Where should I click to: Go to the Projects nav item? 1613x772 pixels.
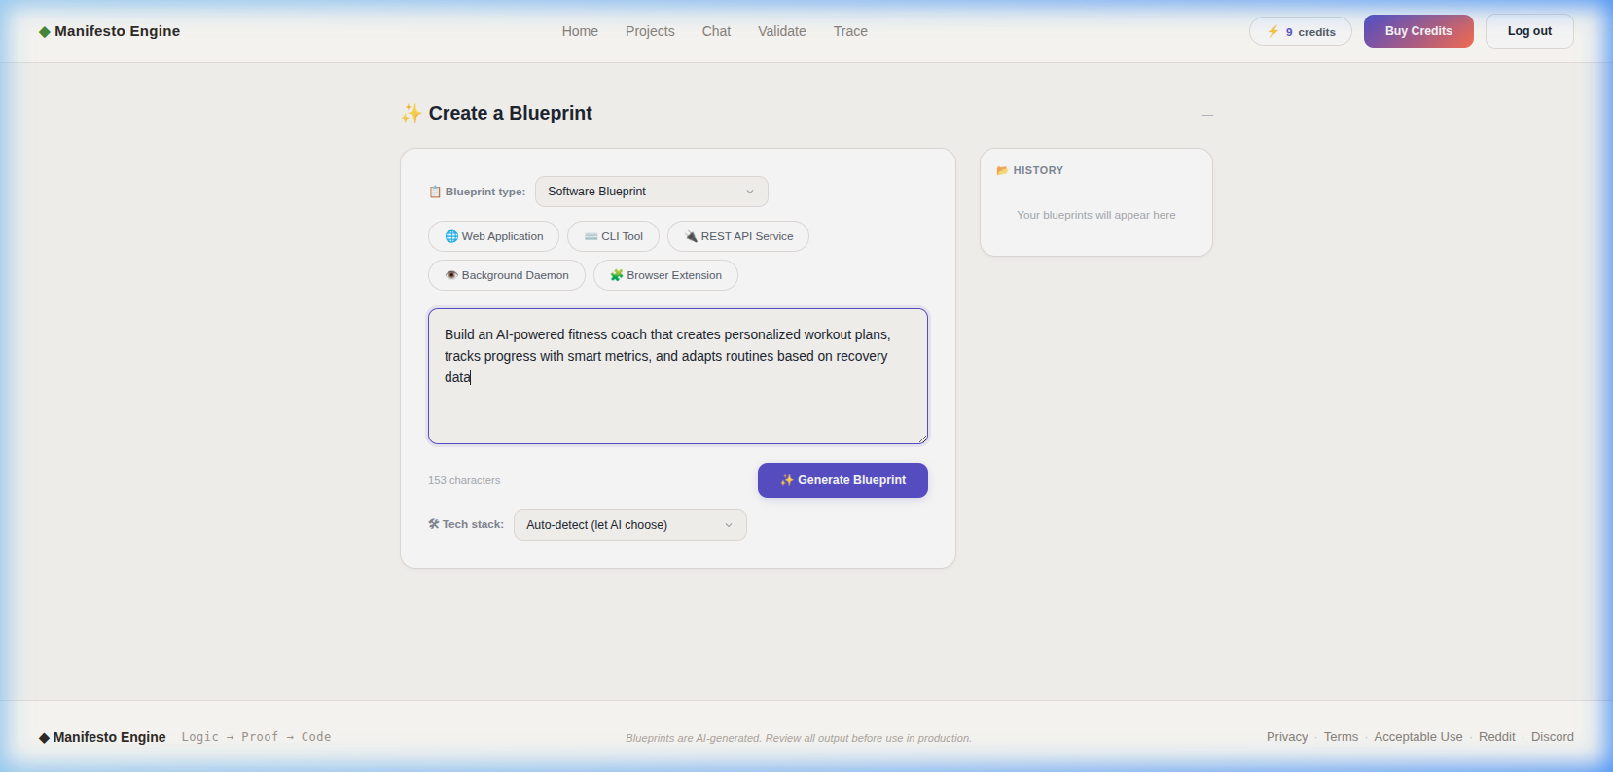[x=650, y=31]
